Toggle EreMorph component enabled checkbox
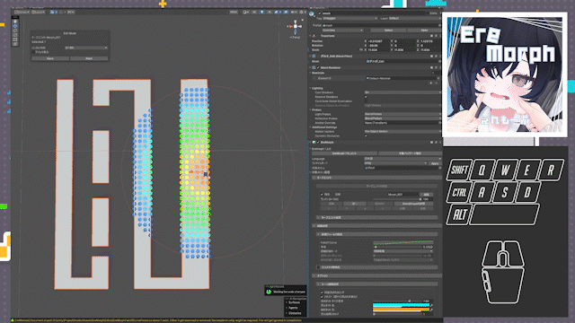 pos(318,142)
